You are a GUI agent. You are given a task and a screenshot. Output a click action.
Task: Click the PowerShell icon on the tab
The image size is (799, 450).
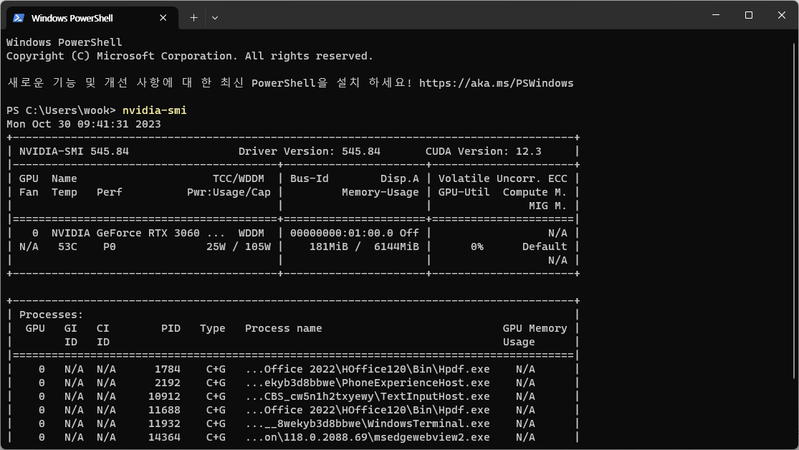pos(19,18)
